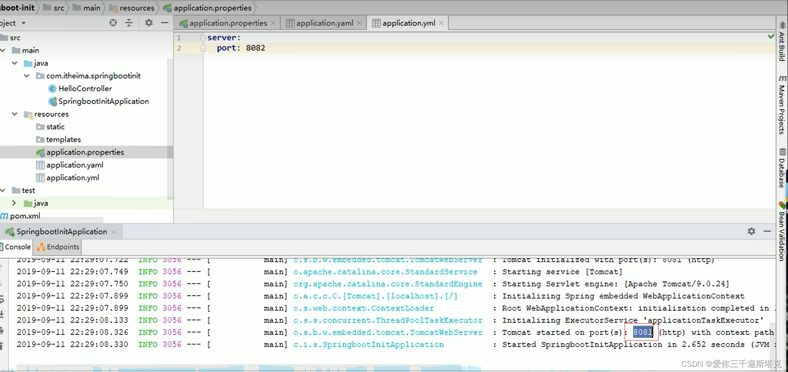Click the project tree vertical scrollbar
The height and width of the screenshot is (372, 788).
tap(170, 129)
